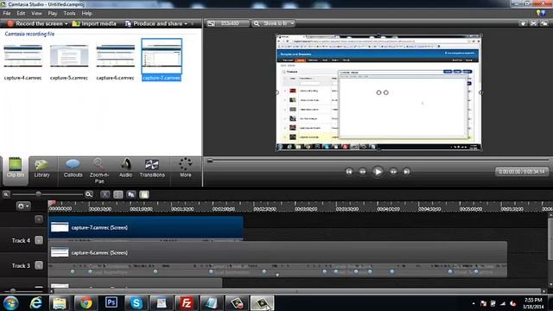Jump to next clip
The image size is (553, 311).
(407, 172)
